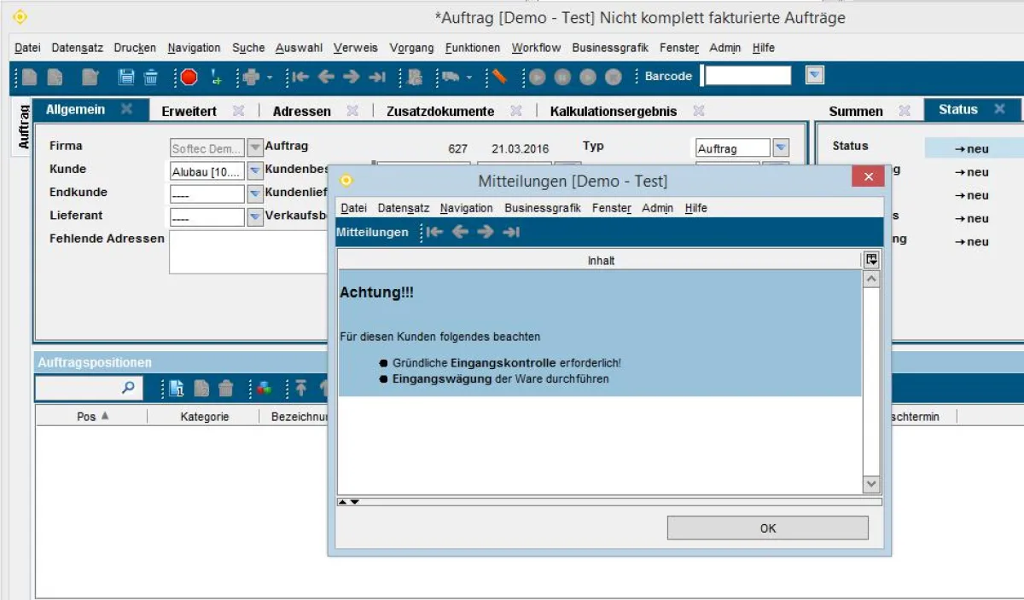This screenshot has width=1024, height=600.
Task: Save the current Auftrag record
Action: click(x=125, y=77)
